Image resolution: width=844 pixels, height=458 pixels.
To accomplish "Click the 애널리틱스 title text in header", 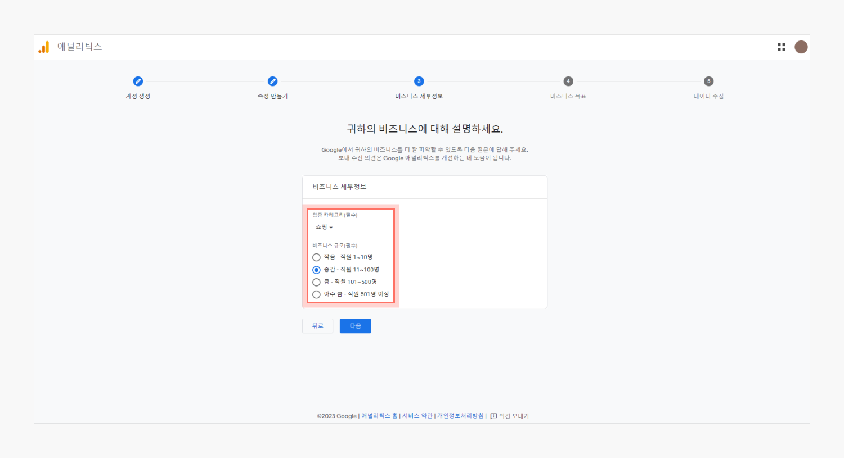I will [79, 47].
